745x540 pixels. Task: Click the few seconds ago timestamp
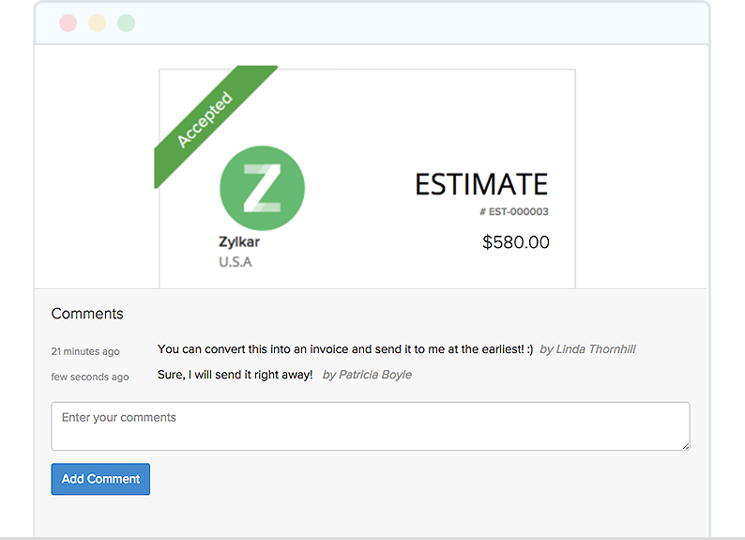tap(90, 377)
